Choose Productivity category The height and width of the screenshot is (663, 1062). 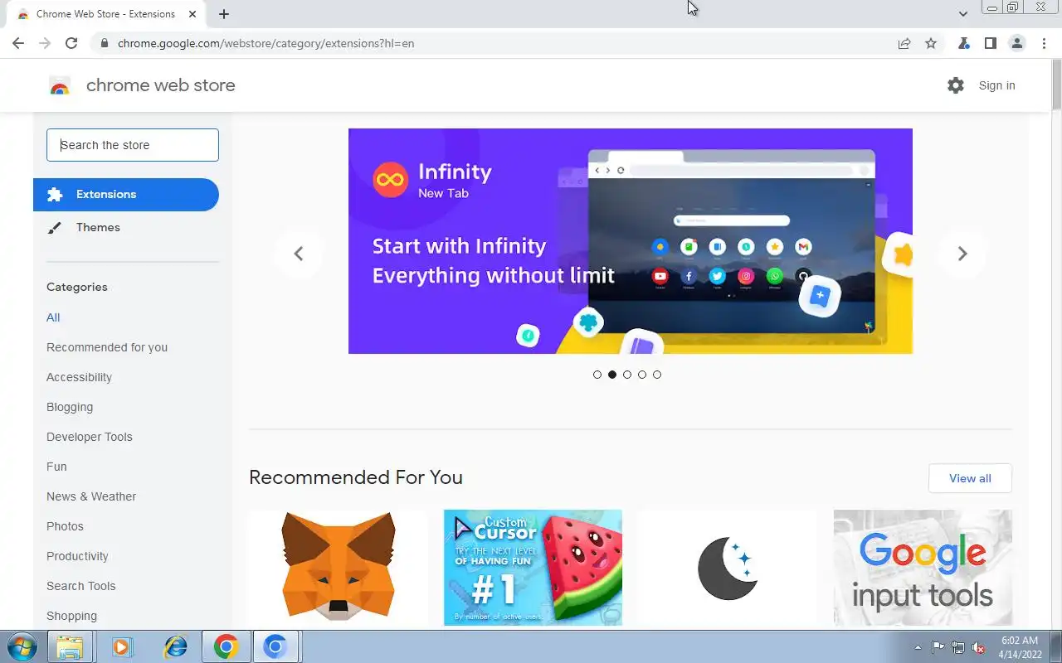tap(77, 556)
